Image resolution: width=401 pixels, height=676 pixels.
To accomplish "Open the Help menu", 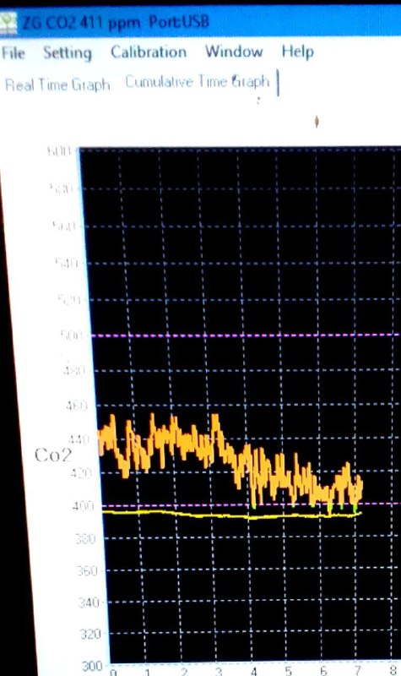I will click(x=298, y=52).
